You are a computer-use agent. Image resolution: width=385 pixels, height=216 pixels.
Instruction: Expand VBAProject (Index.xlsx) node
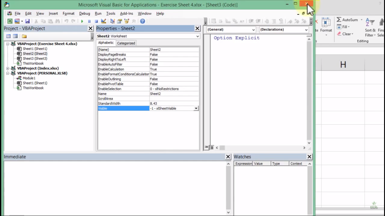[x=8, y=68]
